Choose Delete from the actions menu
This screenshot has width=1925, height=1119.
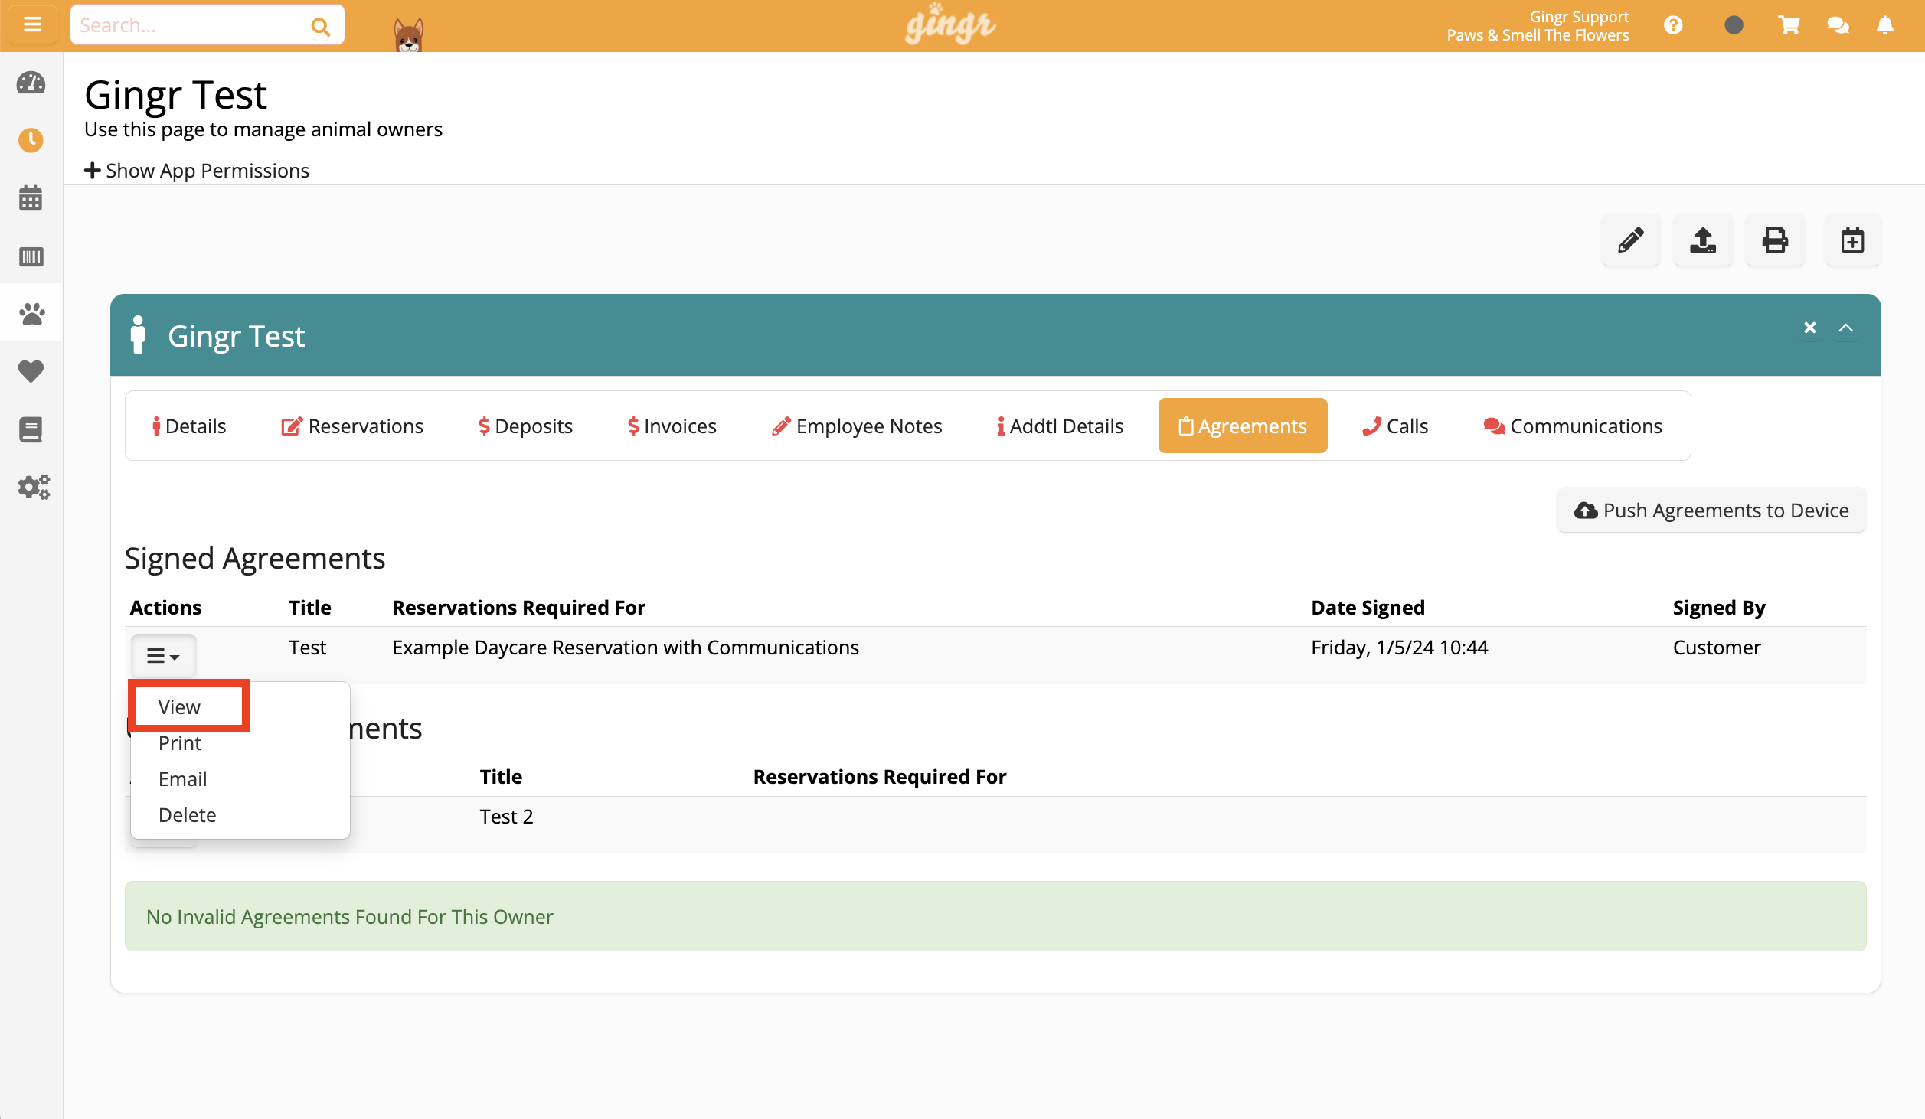(x=187, y=814)
